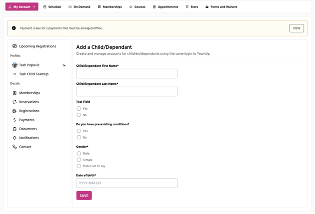Viewport: 315px width, 214px height.
Task: Click the Documents clipboard icon
Action: point(14,129)
